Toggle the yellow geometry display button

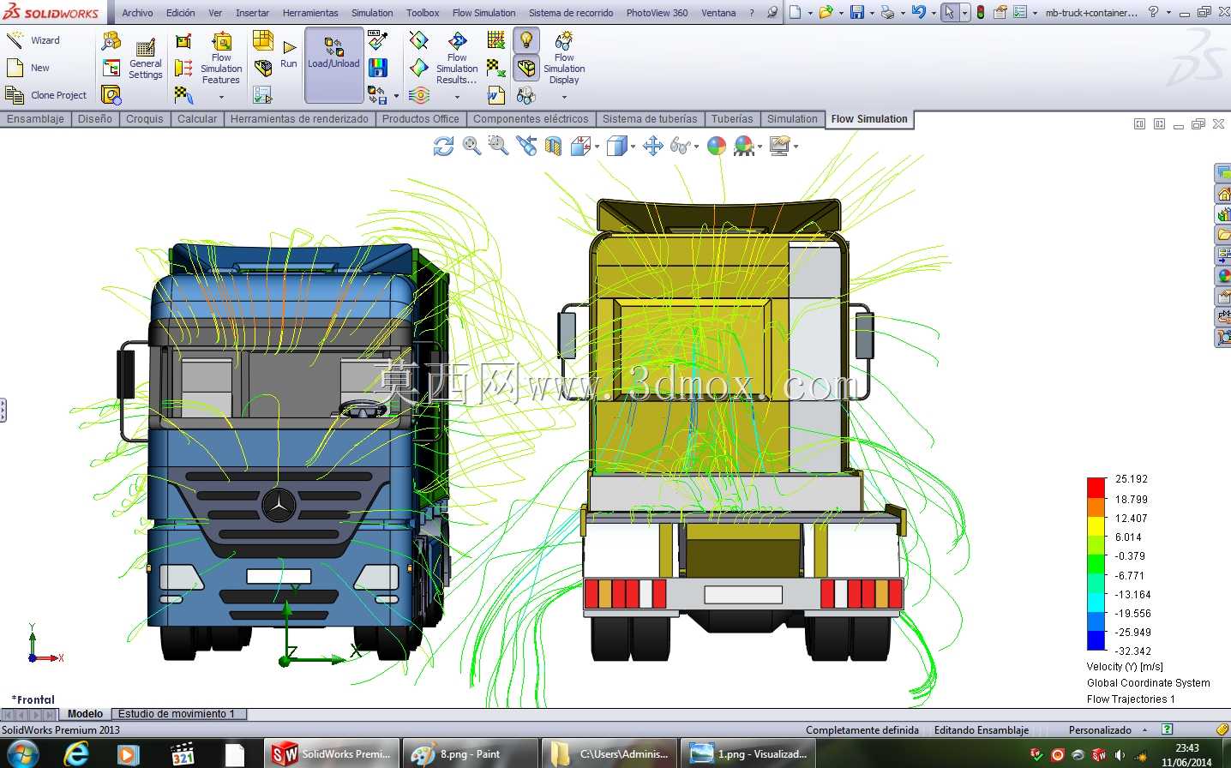click(526, 68)
